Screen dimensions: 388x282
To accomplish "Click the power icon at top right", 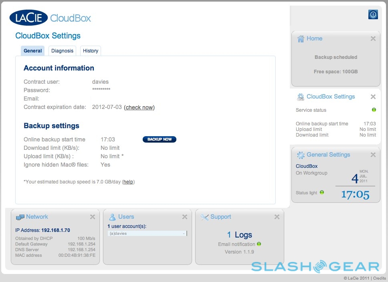I will (373, 14).
